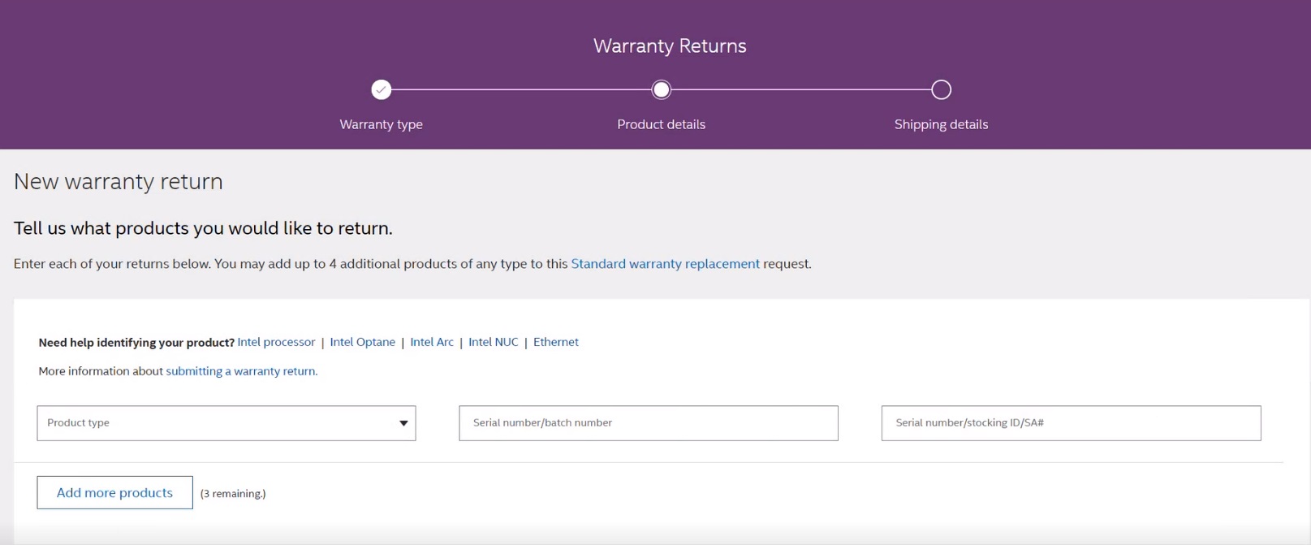The height and width of the screenshot is (545, 1311).
Task: Click the New warranty return heading
Action: (119, 181)
